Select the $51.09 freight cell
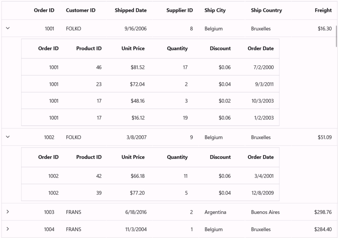This screenshot has height=238, width=338. tap(325, 137)
